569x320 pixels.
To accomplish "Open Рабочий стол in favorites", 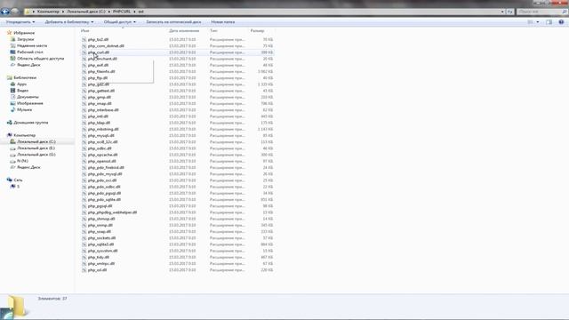I will pyautogui.click(x=29, y=52).
